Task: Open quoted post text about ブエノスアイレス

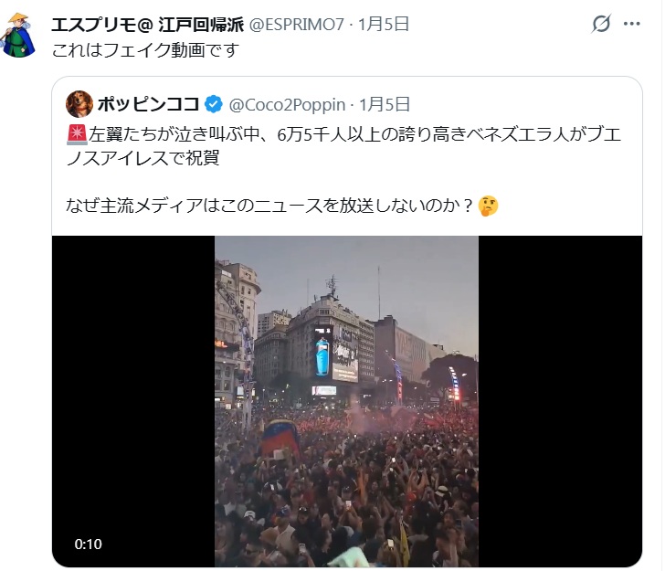Action: coord(344,146)
